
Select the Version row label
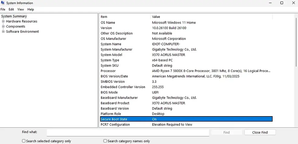[106, 28]
